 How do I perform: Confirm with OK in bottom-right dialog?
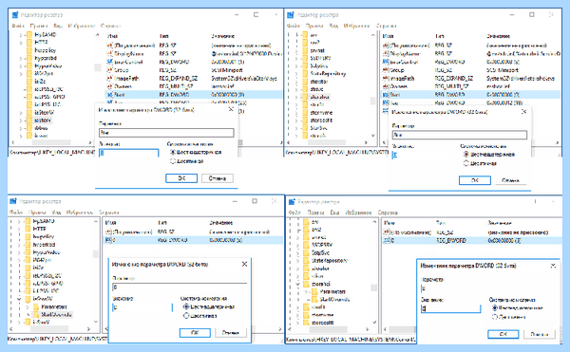(x=503, y=334)
